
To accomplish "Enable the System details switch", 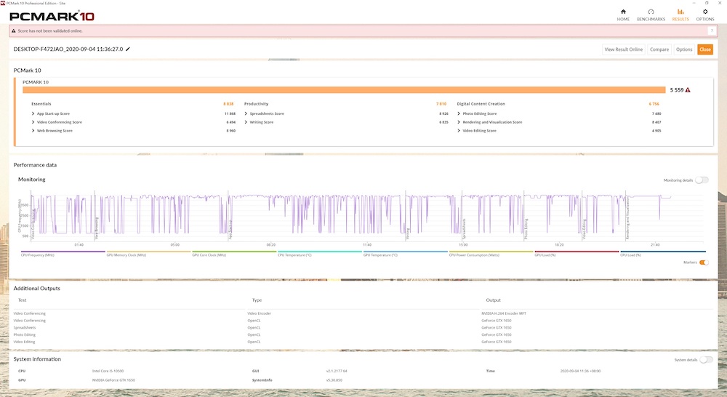I will tap(704, 360).
